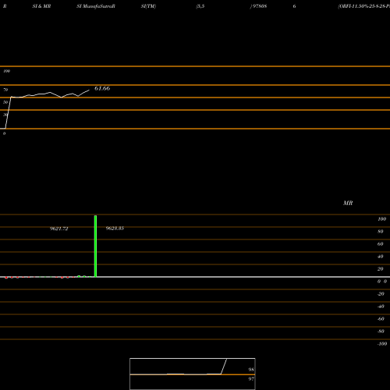390x390 pixels.
Task: Click the RSI value label 61.66
Action: pos(102,88)
